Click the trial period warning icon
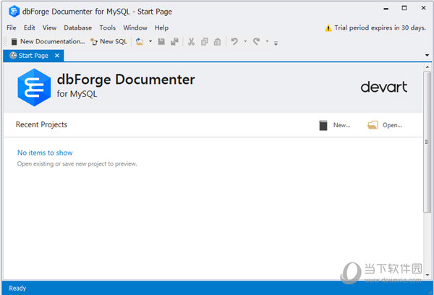Screen dimensions: 434x295 (x=328, y=28)
